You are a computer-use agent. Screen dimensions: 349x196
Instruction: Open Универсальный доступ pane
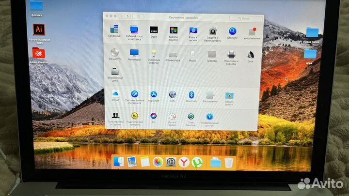click(x=209, y=117)
